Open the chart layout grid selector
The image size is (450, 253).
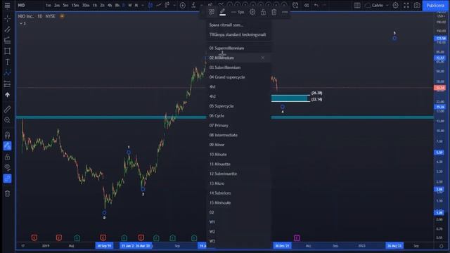click(x=357, y=5)
